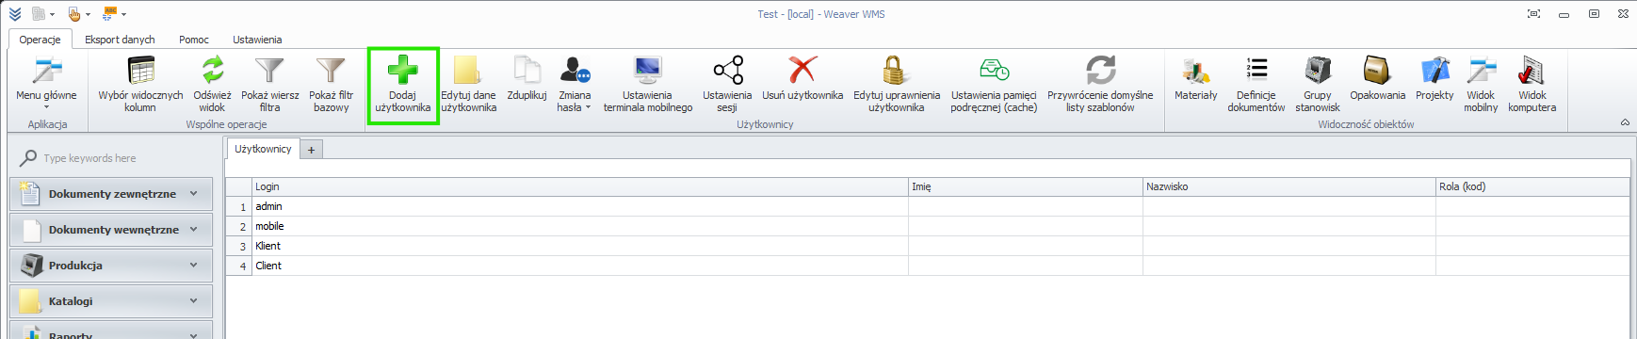Select the Client user row
Screen dimensions: 1637x339
pyautogui.click(x=928, y=266)
